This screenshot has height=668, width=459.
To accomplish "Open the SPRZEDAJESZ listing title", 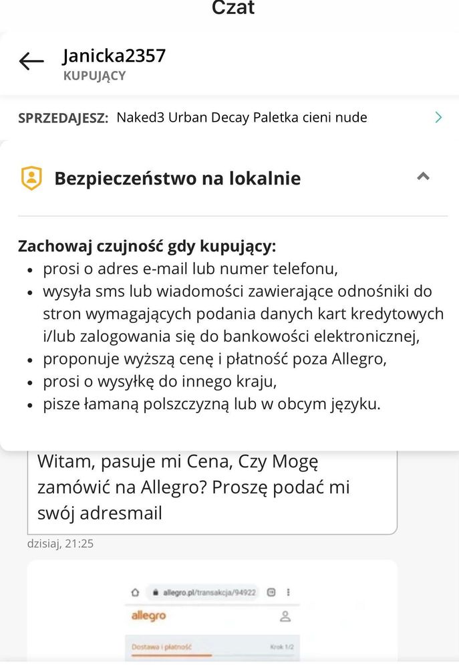I will tap(241, 117).
